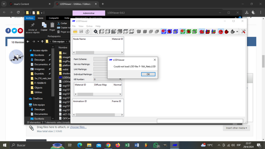
Task: Click the first gray shaded cube icon
Action: (139, 32)
